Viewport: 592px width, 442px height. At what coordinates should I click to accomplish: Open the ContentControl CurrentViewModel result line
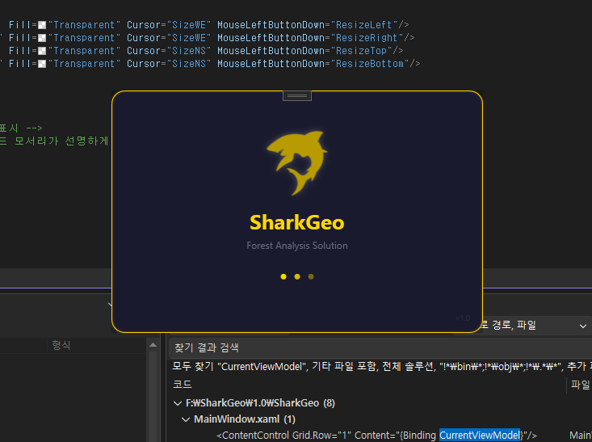[376, 436]
